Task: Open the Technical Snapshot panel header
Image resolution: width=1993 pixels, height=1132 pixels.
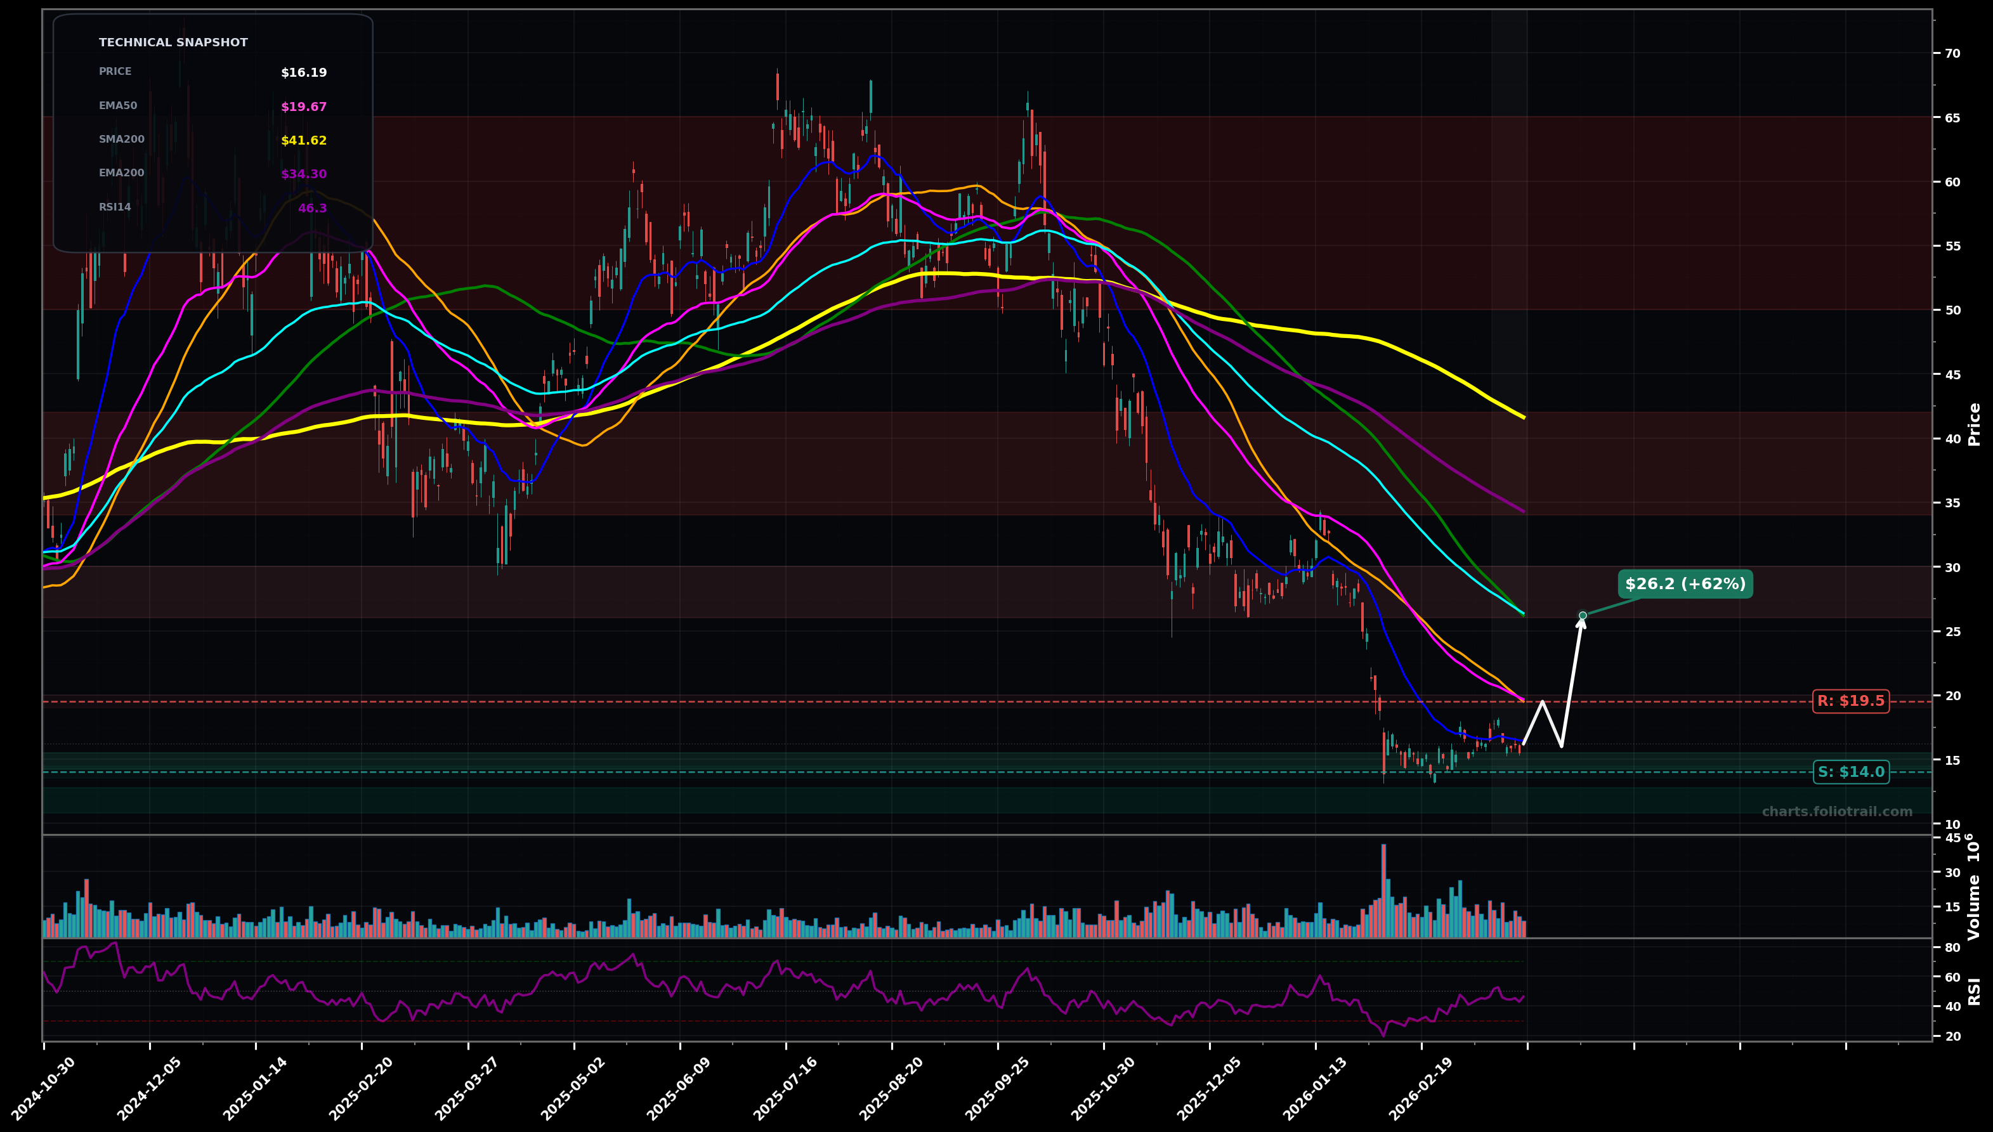Action: point(173,42)
